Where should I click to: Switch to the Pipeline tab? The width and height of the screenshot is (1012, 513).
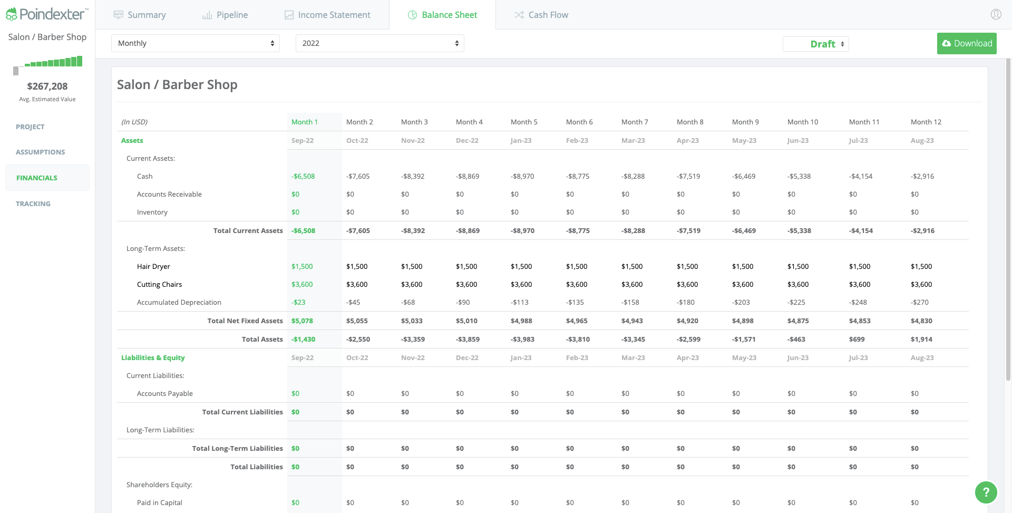pos(225,15)
